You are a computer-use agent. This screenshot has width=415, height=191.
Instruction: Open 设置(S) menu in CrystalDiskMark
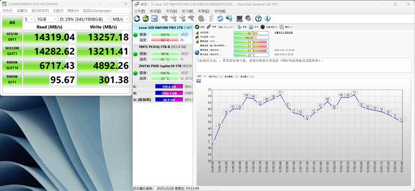point(22,11)
